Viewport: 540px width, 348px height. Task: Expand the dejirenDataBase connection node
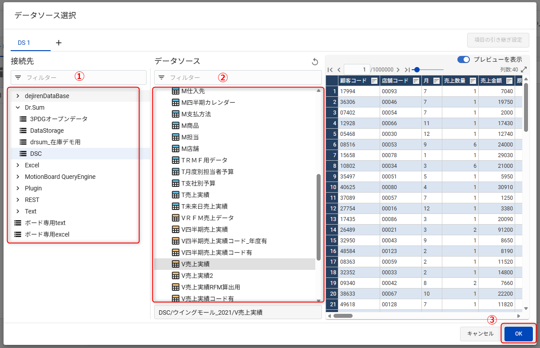[x=18, y=96]
